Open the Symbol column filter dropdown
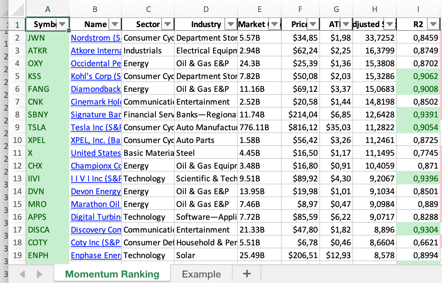 (62, 24)
